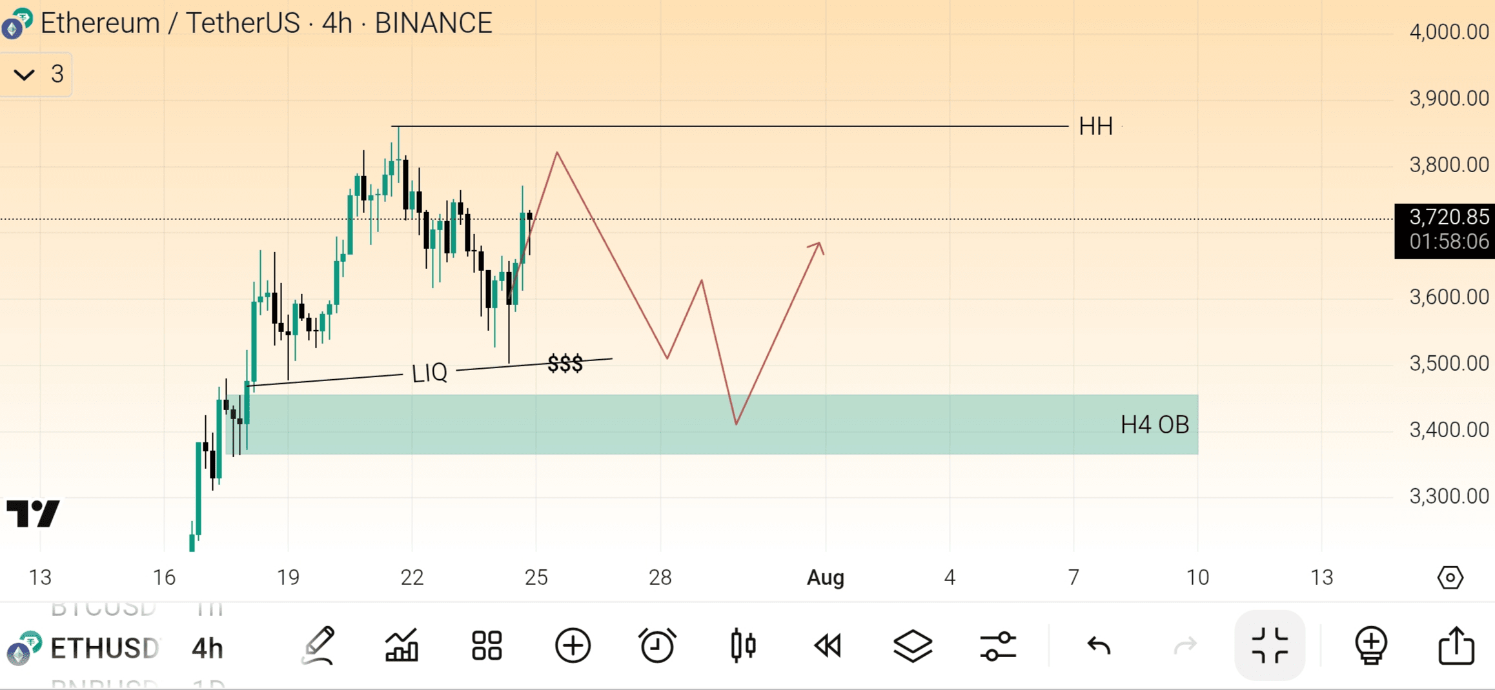The width and height of the screenshot is (1495, 690).
Task: Open chart settings sliders icon
Action: (998, 645)
